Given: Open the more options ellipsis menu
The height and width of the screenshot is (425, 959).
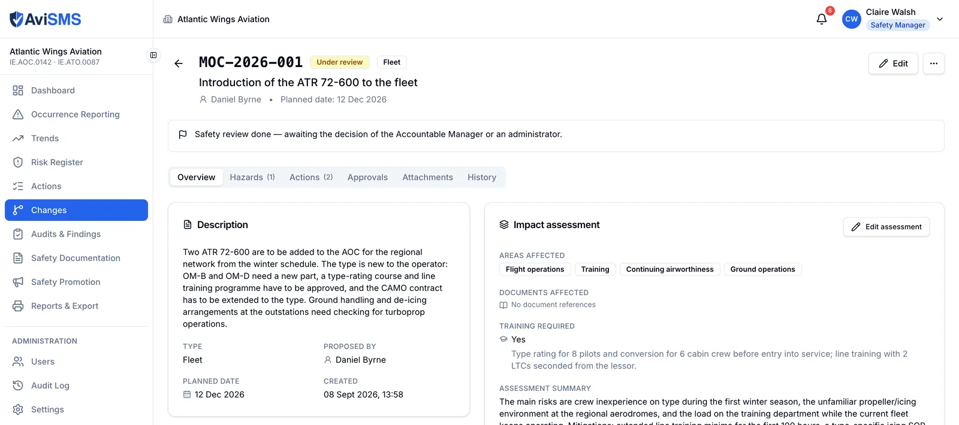Looking at the screenshot, I should (933, 63).
